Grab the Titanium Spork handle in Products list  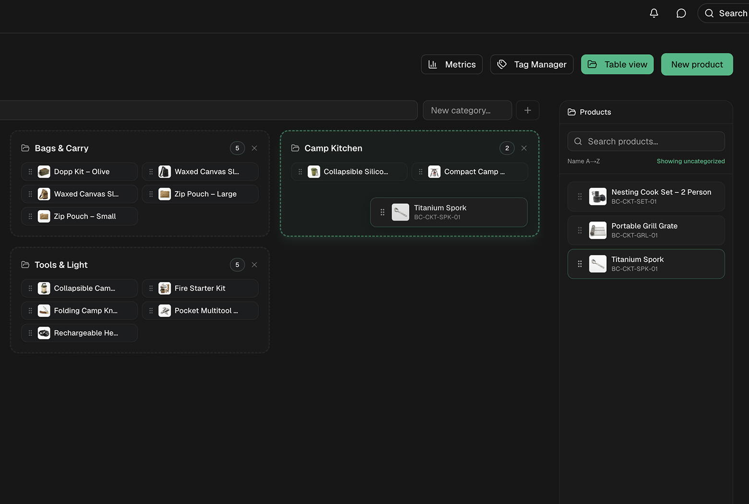coord(580,264)
